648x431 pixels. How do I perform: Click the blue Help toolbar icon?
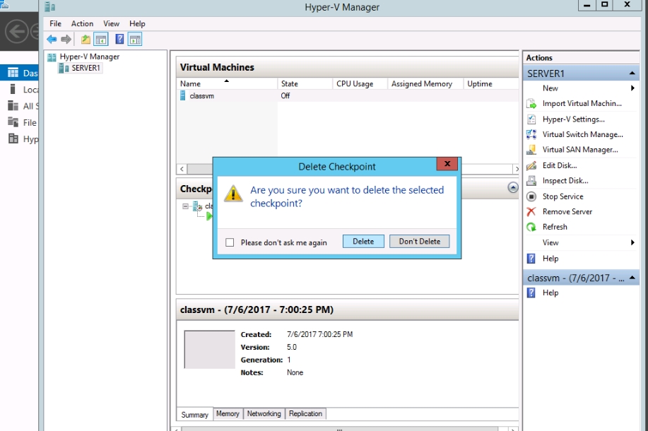[119, 40]
